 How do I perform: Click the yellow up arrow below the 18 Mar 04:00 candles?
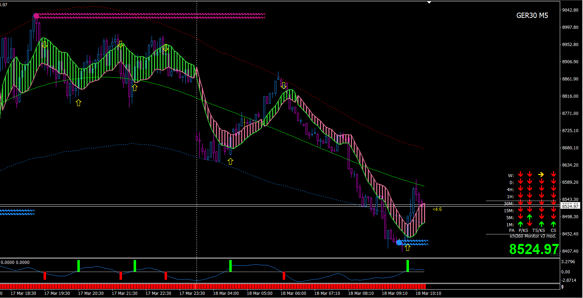coord(230,161)
